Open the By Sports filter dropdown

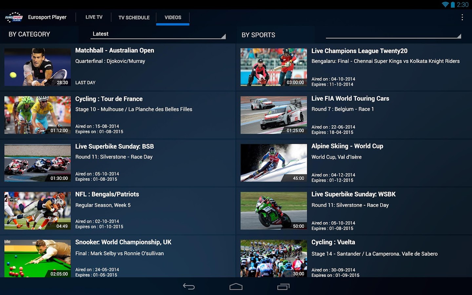pos(393,35)
